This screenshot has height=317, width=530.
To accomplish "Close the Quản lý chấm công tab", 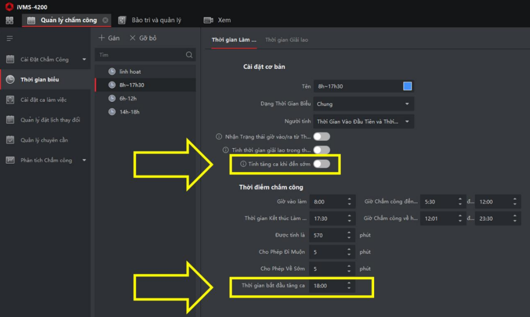I will (105, 20).
